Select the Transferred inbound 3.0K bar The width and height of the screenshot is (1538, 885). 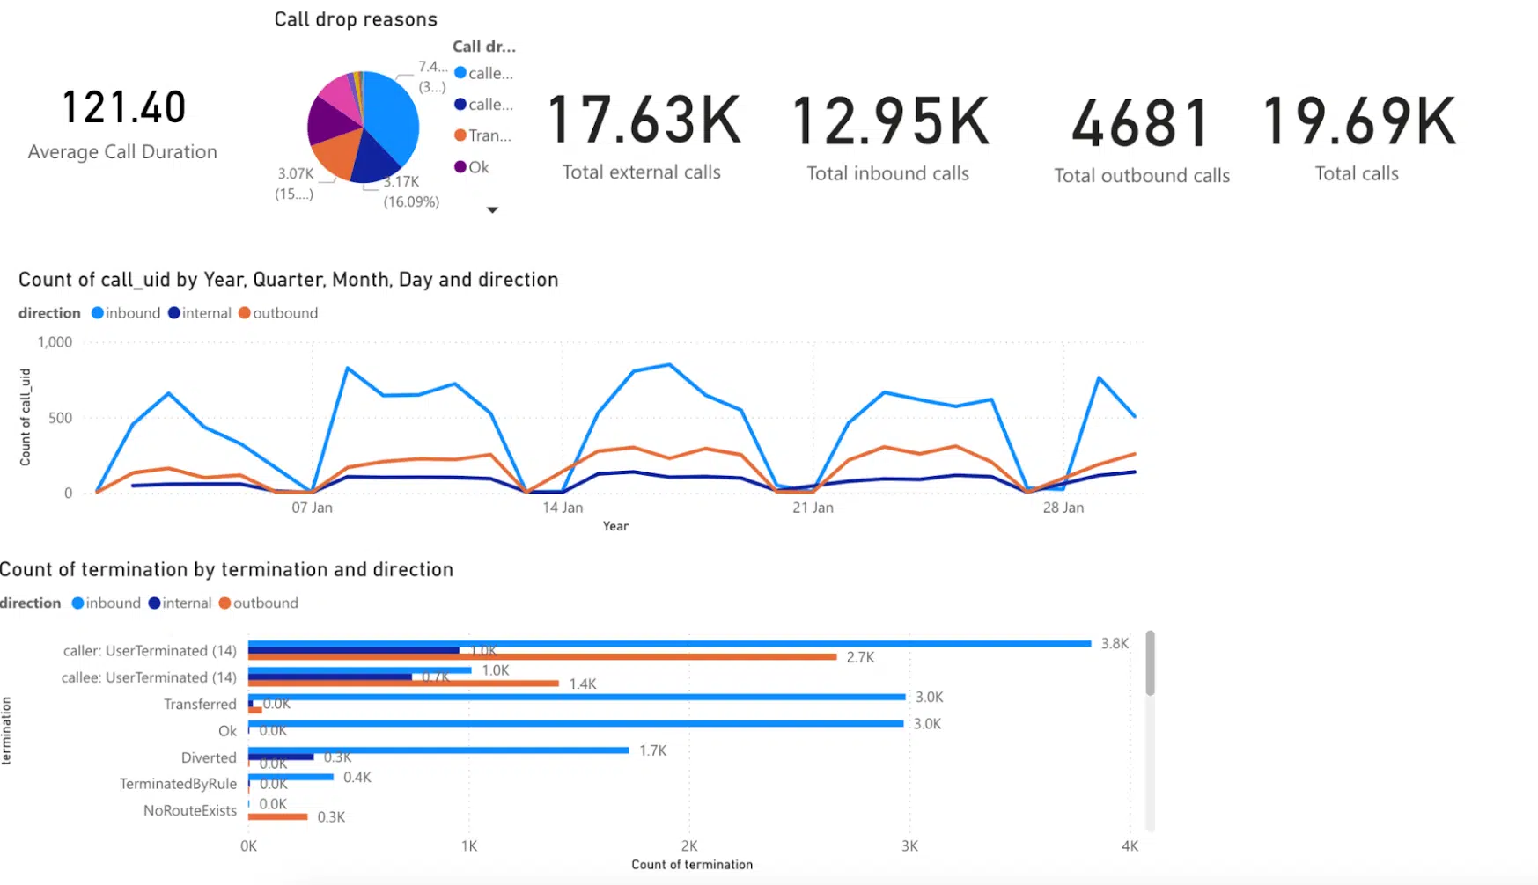click(577, 698)
